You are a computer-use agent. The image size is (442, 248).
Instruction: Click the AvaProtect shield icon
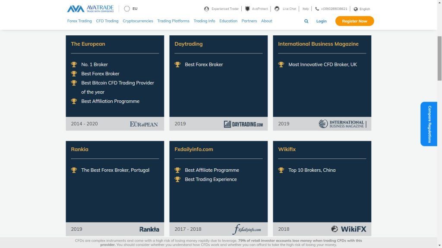point(247,9)
